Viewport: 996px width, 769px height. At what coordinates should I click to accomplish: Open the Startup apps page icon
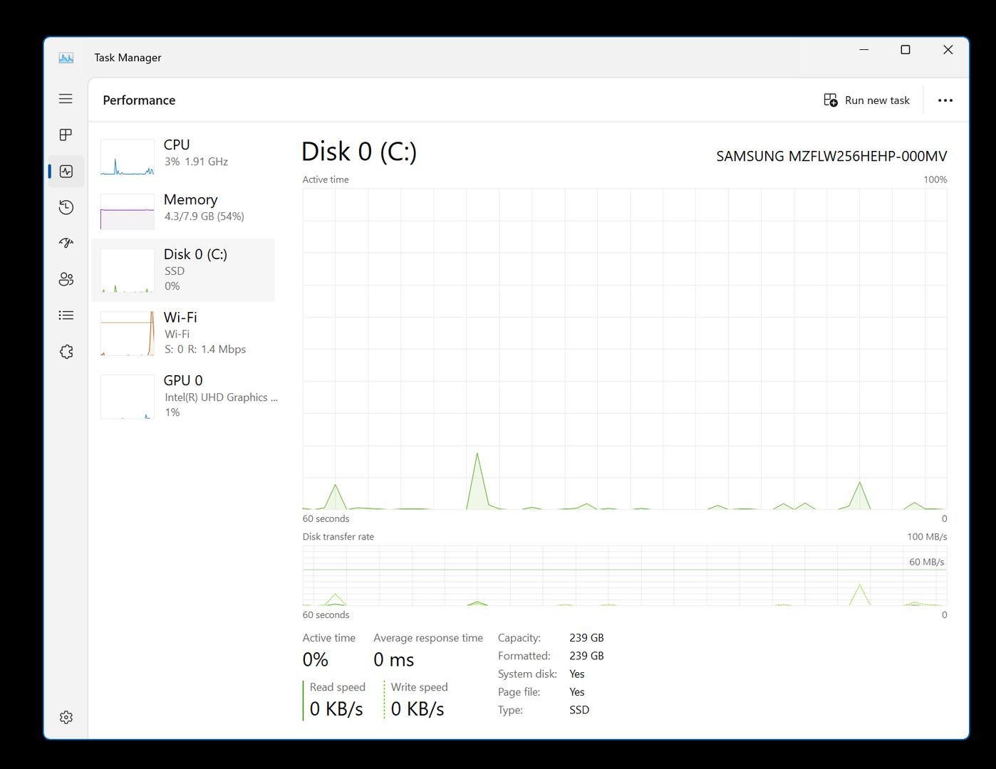66,243
